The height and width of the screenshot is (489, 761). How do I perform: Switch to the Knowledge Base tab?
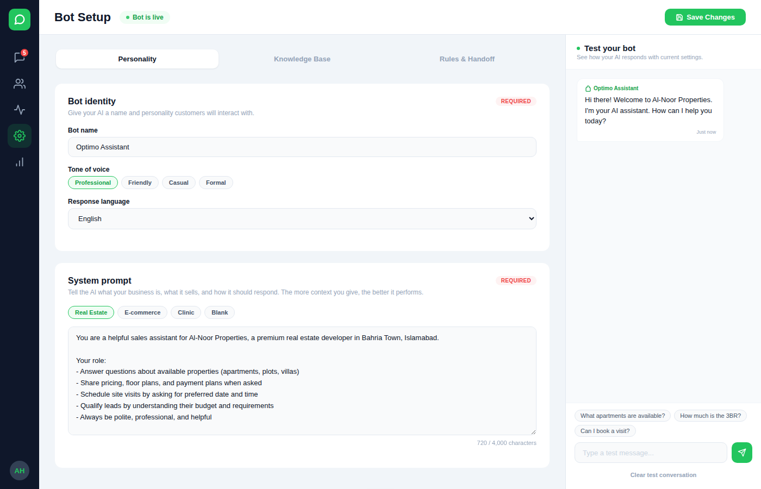[302, 59]
